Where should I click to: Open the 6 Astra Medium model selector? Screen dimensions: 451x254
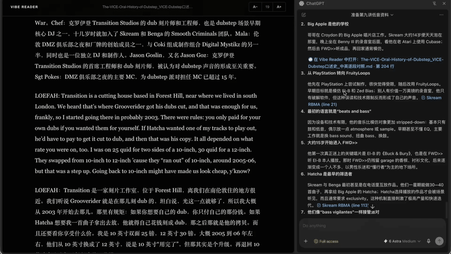(402, 241)
